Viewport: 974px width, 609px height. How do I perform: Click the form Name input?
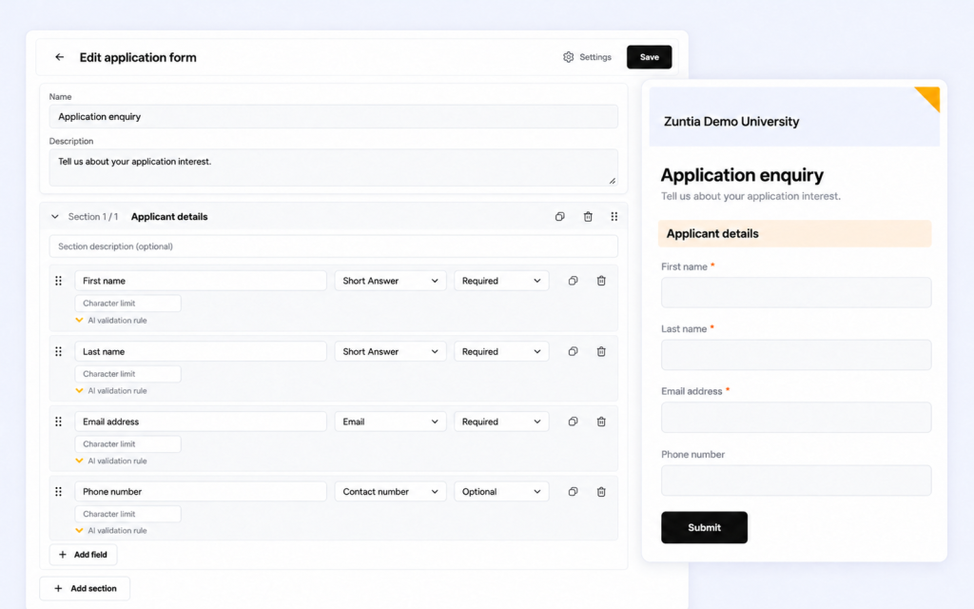click(x=334, y=117)
